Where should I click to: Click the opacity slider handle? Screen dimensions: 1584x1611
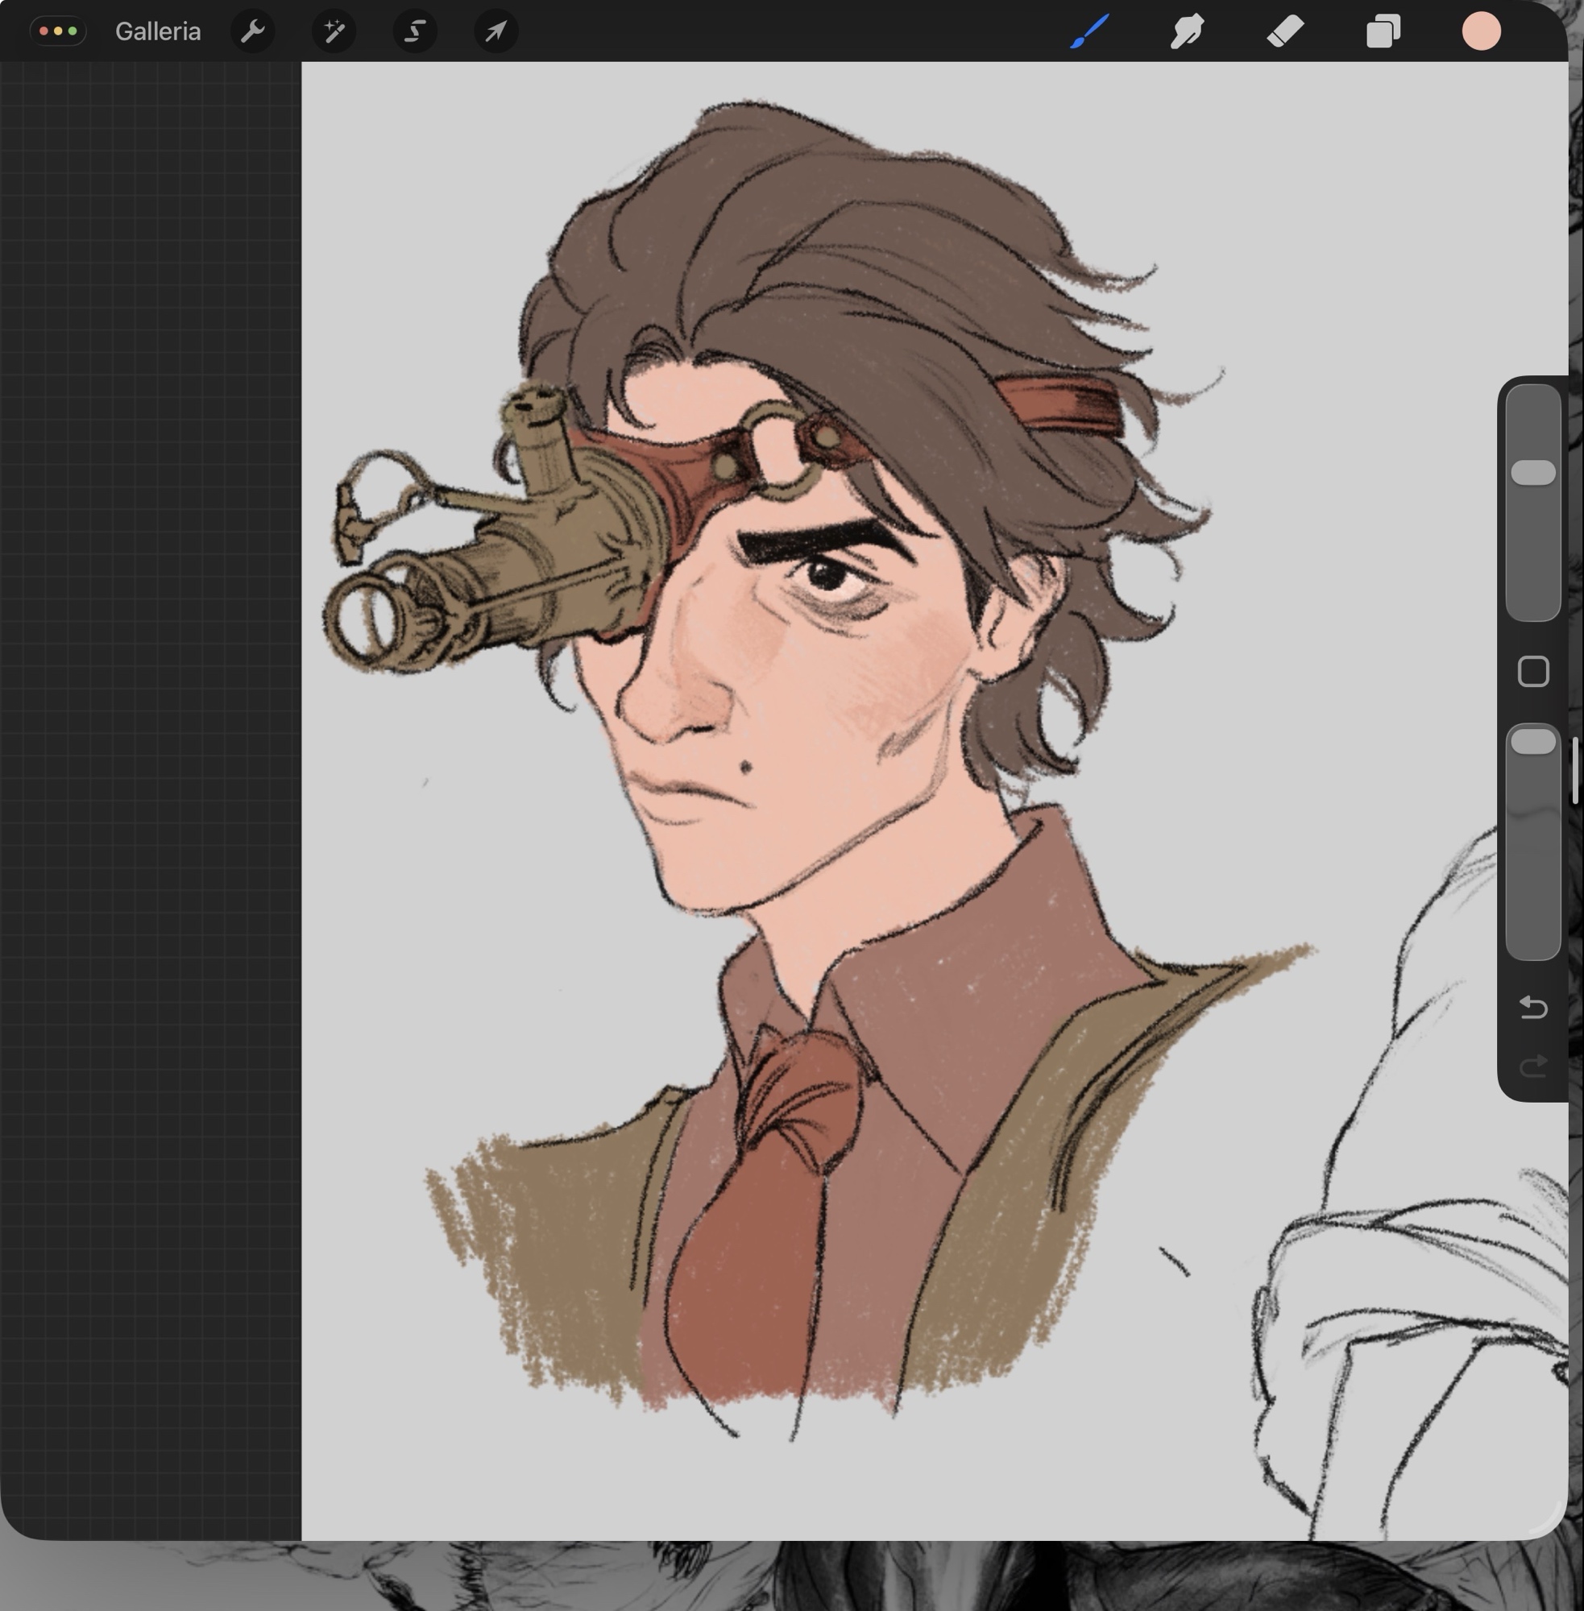coord(1532,741)
